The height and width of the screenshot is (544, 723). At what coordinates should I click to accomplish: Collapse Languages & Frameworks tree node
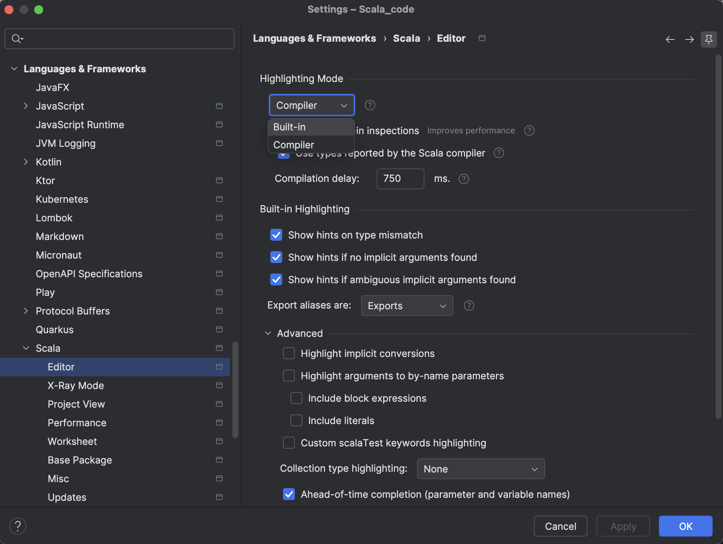click(14, 69)
